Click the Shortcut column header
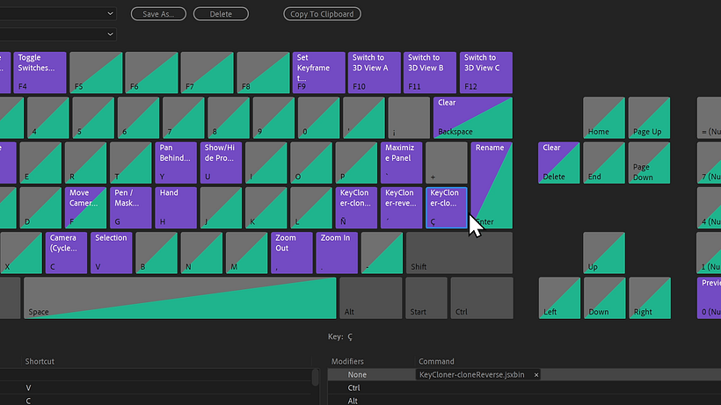This screenshot has width=721, height=405. click(40, 361)
